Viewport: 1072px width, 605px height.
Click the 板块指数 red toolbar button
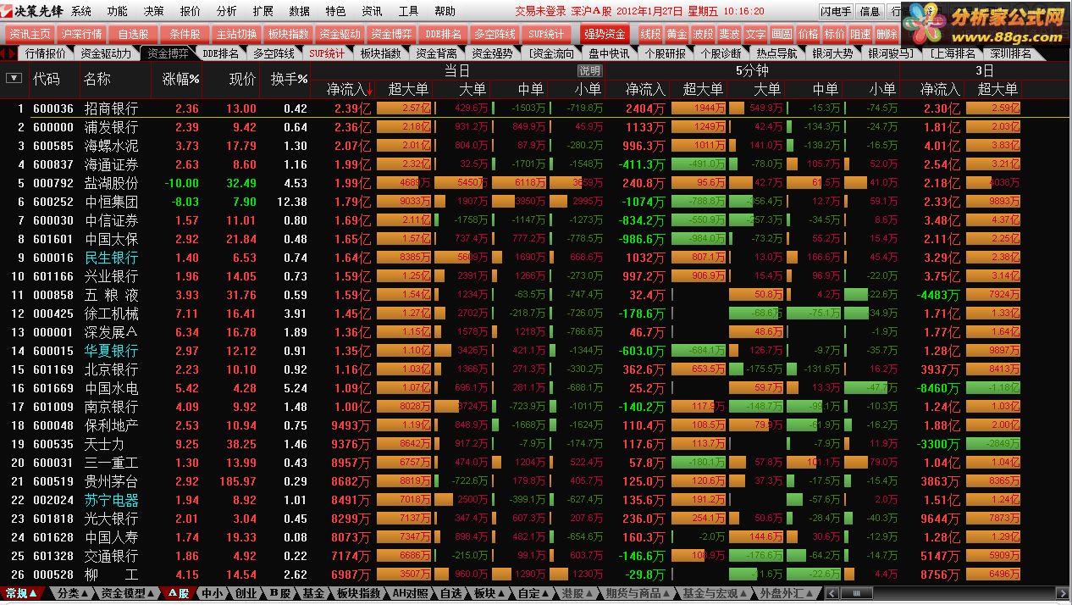pyautogui.click(x=288, y=34)
